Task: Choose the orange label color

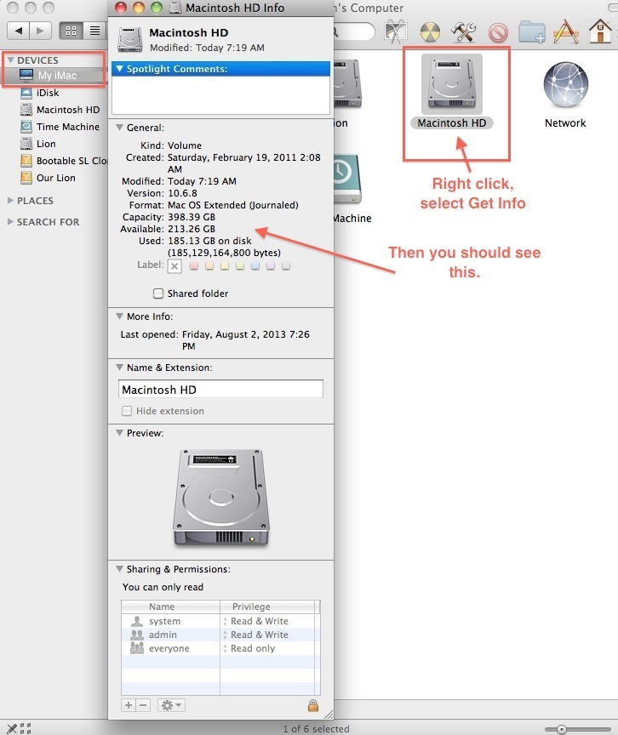Action: (209, 266)
